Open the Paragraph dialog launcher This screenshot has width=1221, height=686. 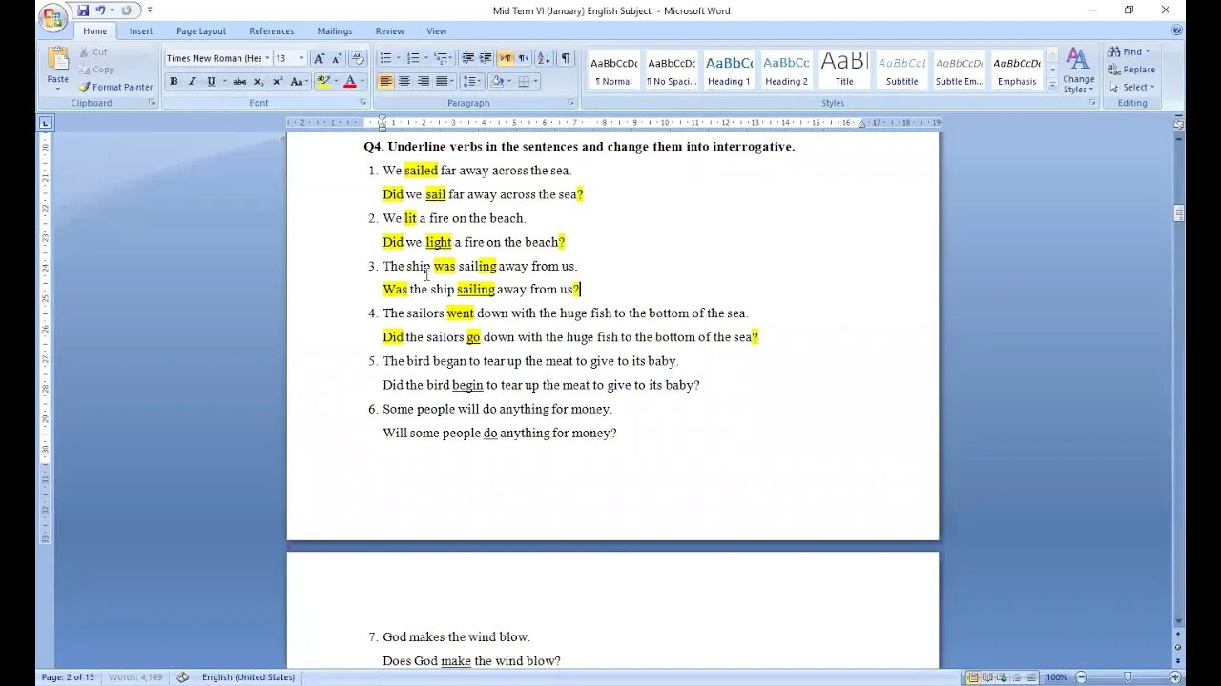571,103
